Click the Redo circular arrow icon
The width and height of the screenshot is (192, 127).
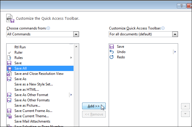point(112,57)
